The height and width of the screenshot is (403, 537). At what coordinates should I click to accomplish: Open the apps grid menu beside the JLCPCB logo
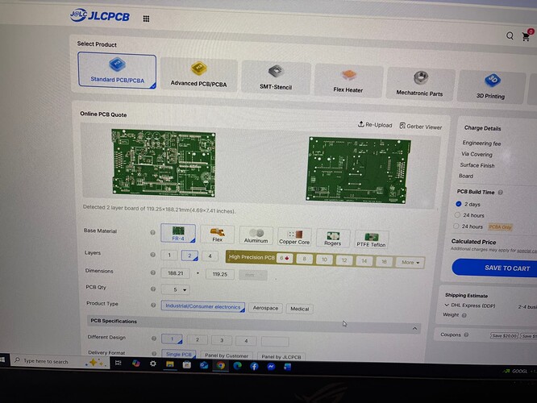click(x=146, y=18)
